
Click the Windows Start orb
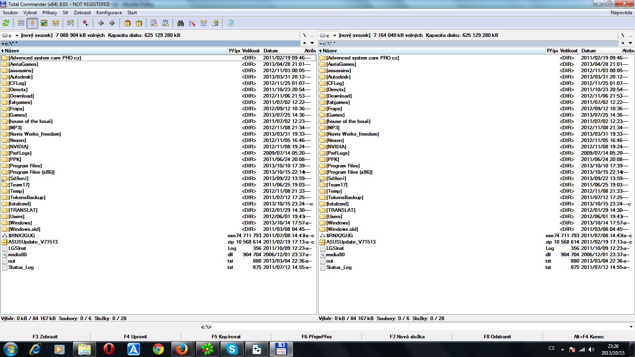click(x=11, y=349)
